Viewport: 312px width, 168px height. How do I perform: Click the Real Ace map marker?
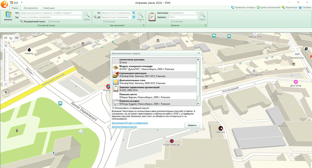(220, 128)
